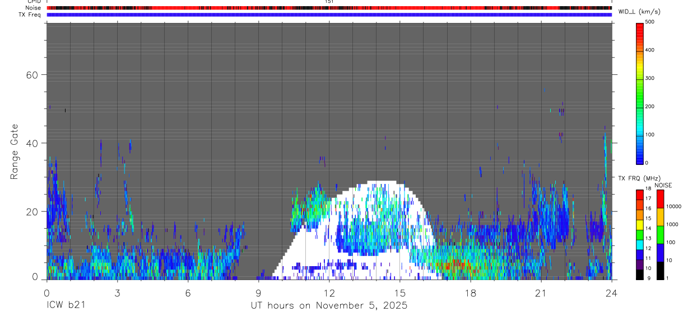Click the '100' tick on WID colorbar
Image resolution: width=688 pixels, height=317 pixels.
click(650, 135)
